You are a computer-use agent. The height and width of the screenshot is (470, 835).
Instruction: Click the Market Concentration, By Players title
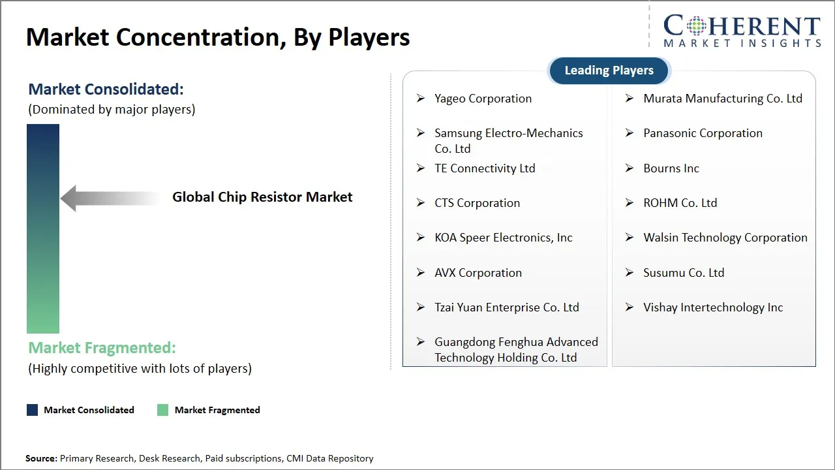[218, 37]
